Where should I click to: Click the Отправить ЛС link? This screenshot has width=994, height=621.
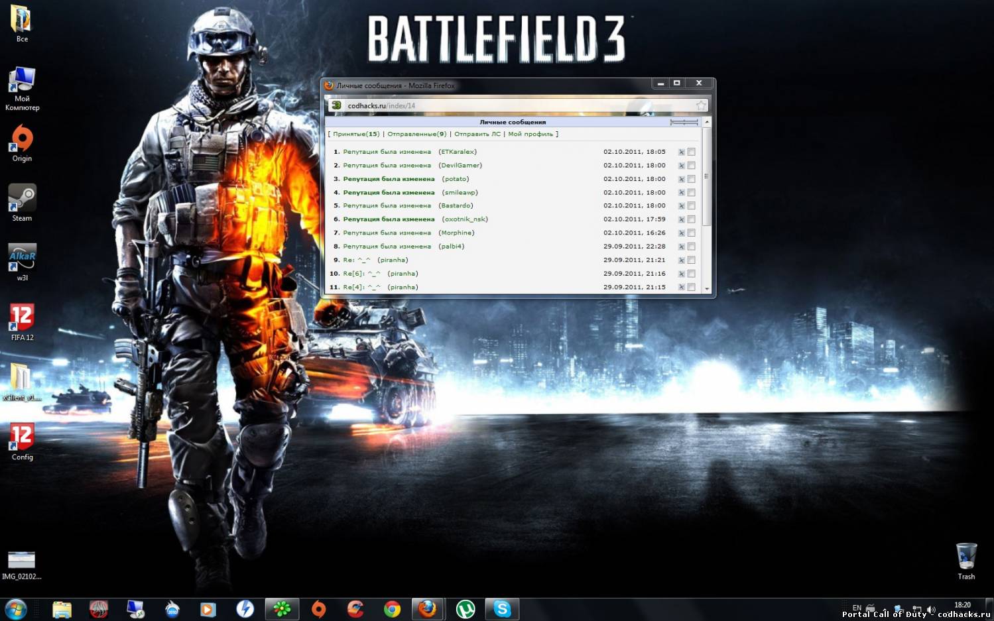point(477,134)
